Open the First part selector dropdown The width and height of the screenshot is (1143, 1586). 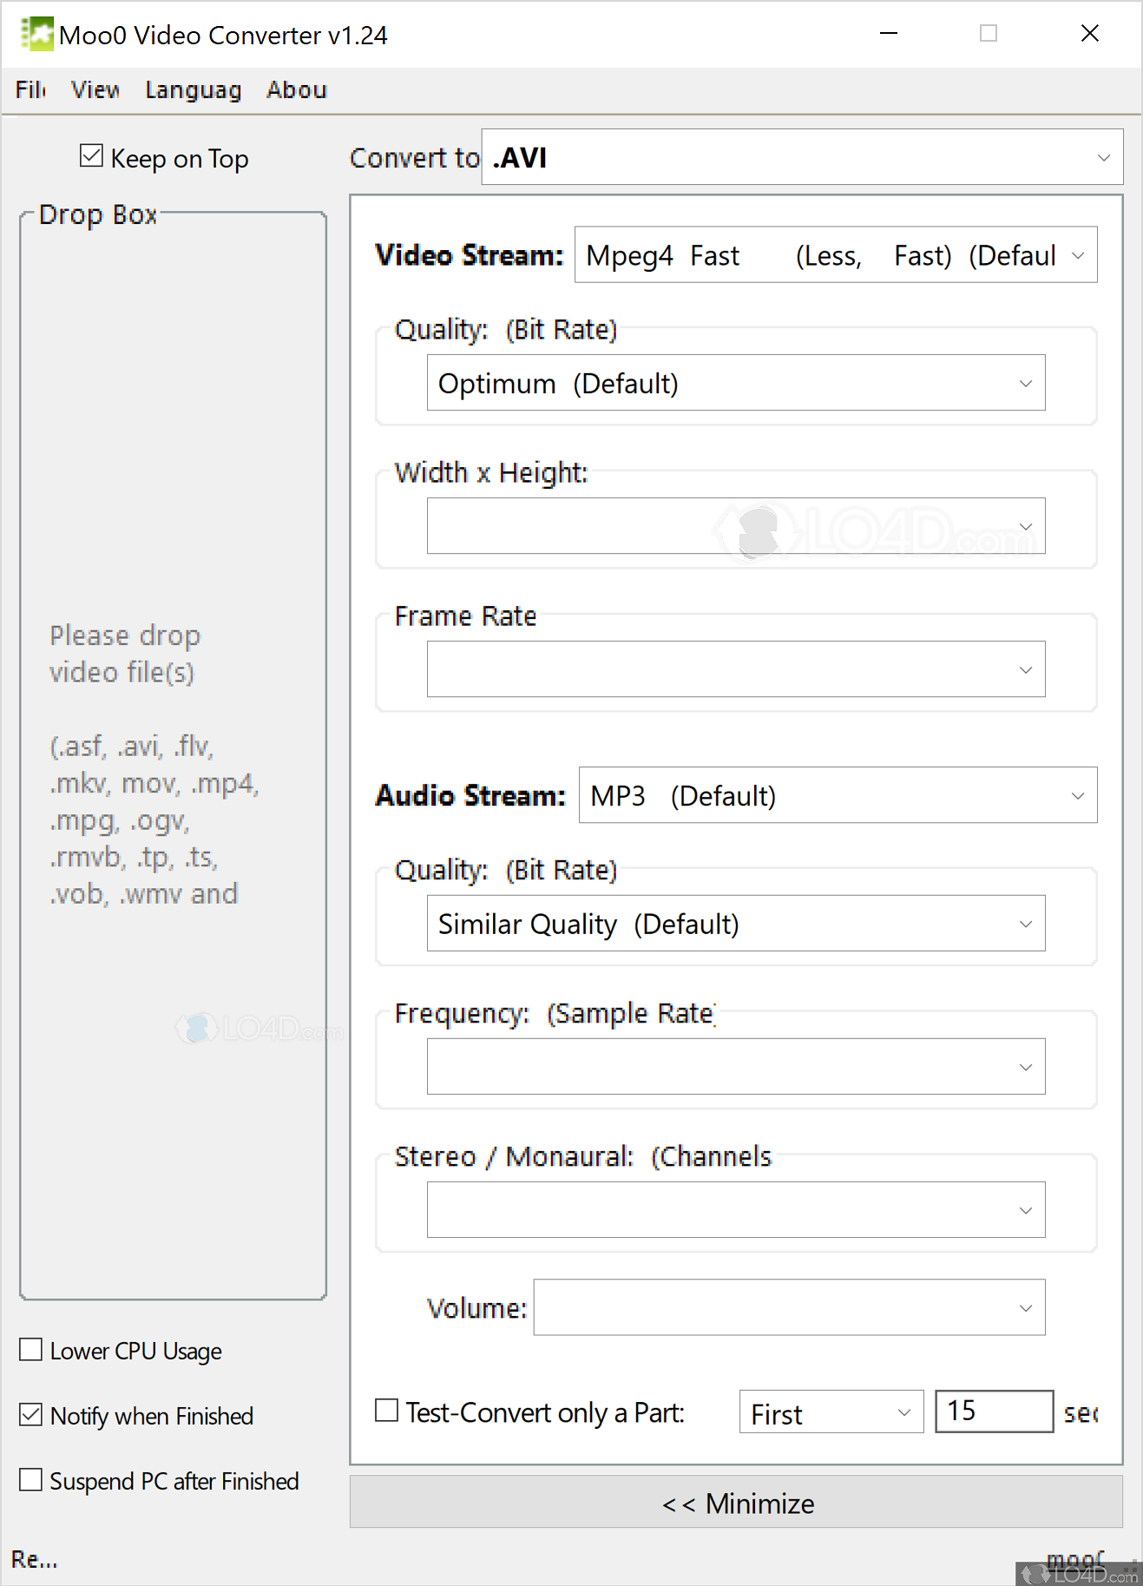coord(831,1412)
